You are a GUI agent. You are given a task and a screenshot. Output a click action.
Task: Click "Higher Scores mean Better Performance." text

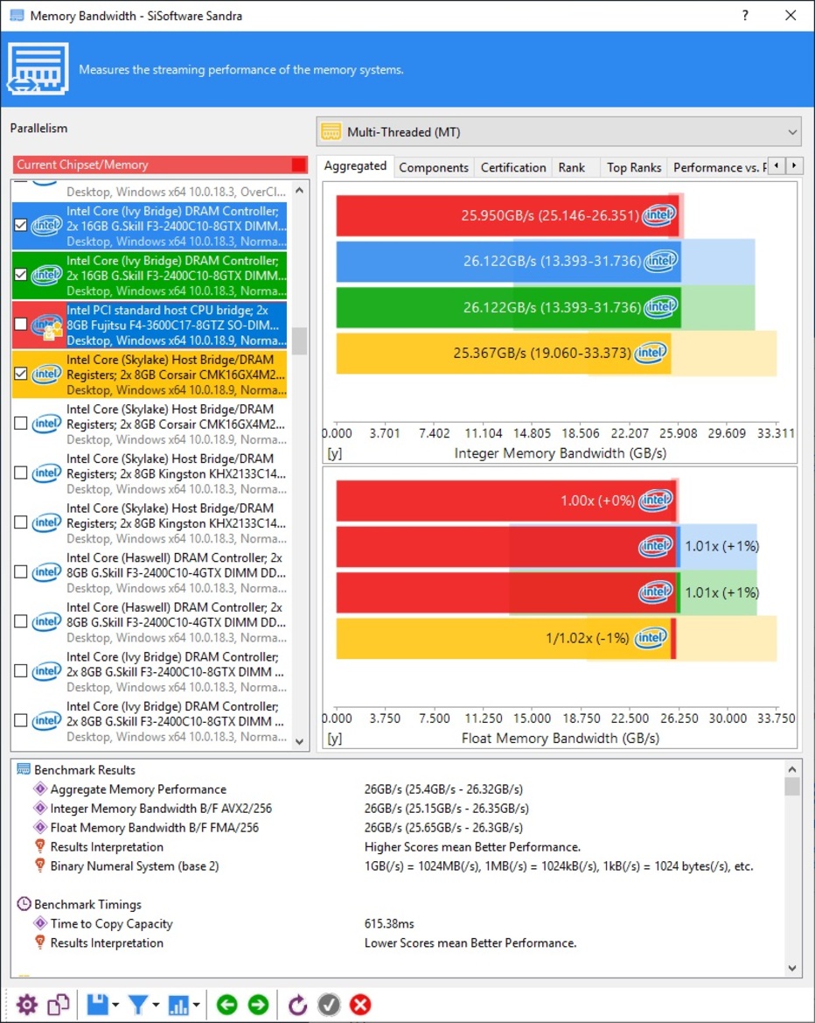coord(472,847)
